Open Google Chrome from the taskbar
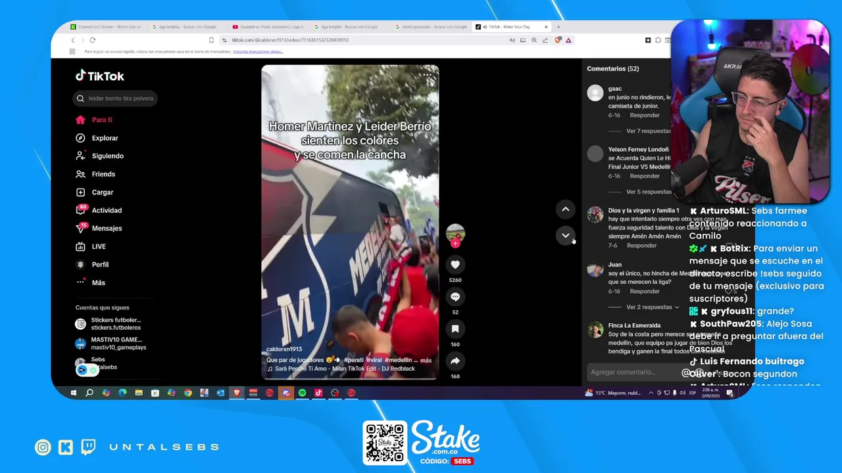The width and height of the screenshot is (842, 473). coord(187,393)
